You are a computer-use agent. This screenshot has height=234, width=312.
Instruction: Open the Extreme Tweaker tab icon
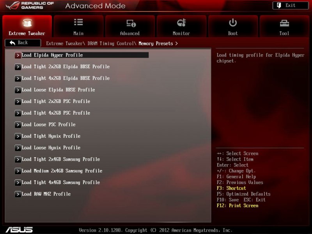click(27, 23)
